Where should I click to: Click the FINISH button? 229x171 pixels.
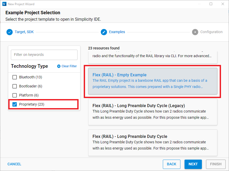tap(216, 164)
